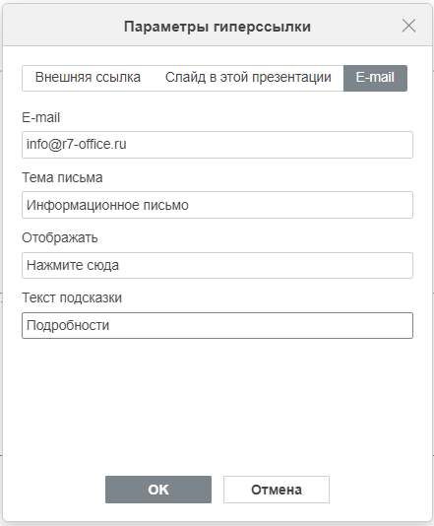This screenshot has width=434, height=526.
Task: Open the Слайд в этой презентации tab
Action: pos(248,78)
